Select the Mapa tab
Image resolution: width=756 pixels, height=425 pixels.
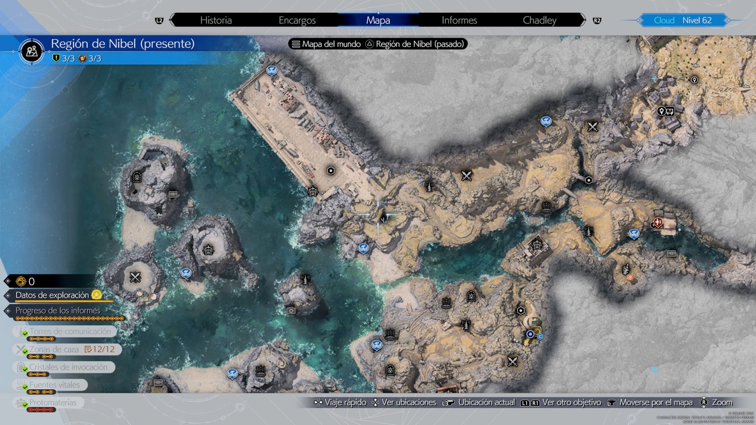click(x=378, y=20)
